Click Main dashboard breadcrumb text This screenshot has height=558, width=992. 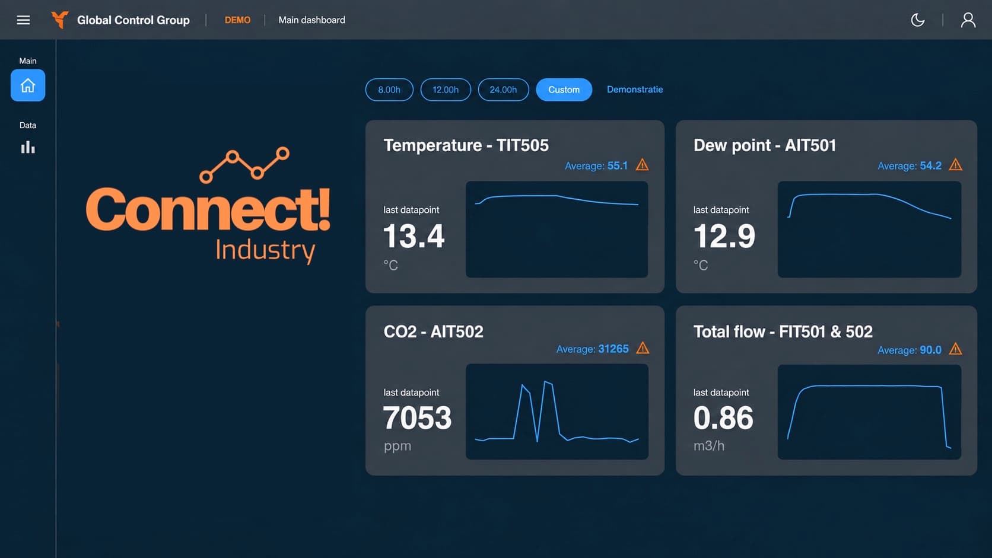click(311, 20)
